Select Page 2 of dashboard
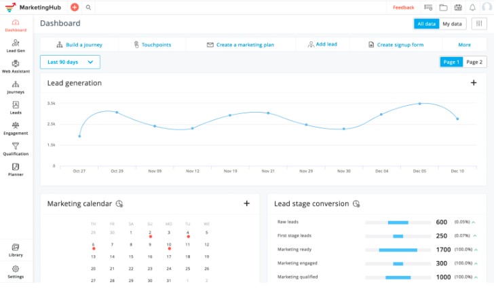The width and height of the screenshot is (496, 291). pyautogui.click(x=474, y=62)
